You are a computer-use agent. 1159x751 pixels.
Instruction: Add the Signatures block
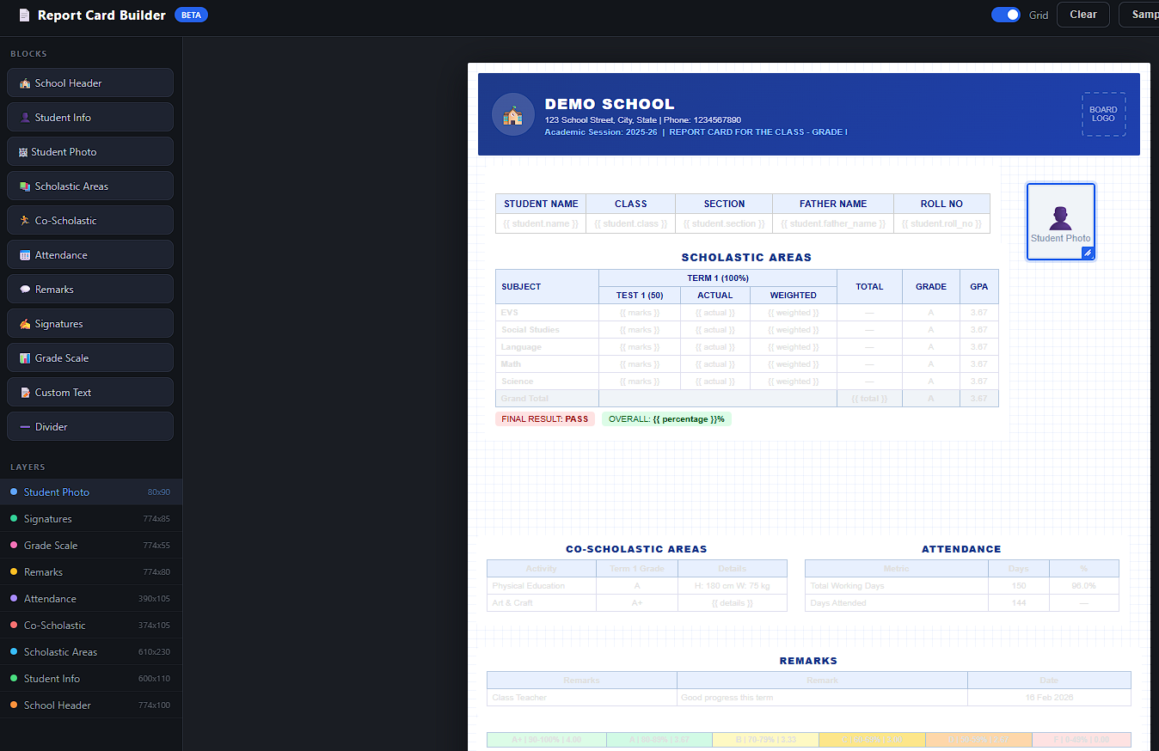pos(89,323)
